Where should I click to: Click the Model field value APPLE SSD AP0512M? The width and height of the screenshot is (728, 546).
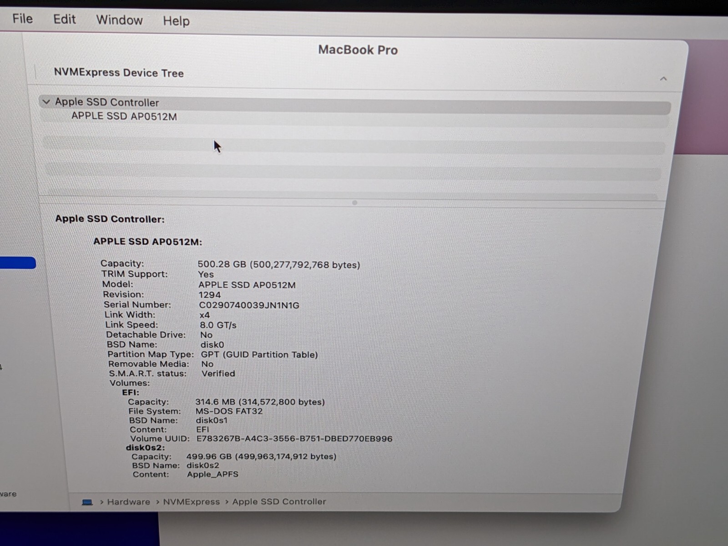tap(247, 285)
